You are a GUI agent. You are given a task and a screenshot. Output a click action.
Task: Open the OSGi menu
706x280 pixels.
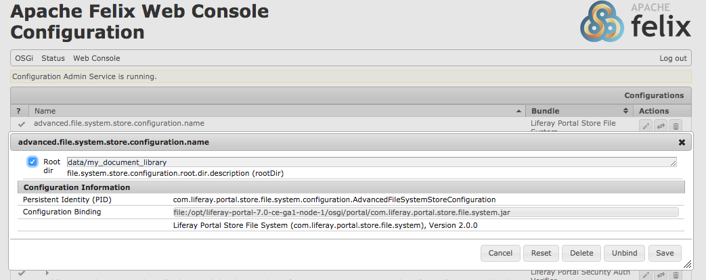click(24, 58)
